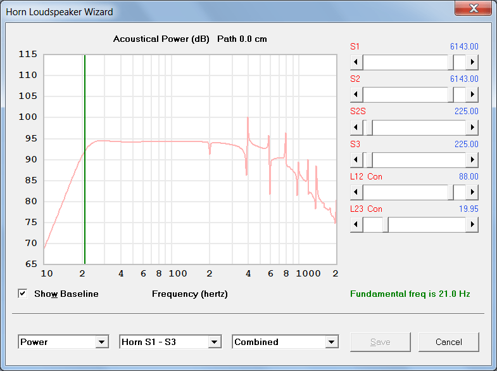Click the S3 slider left arrow
497x371 pixels.
[356, 160]
